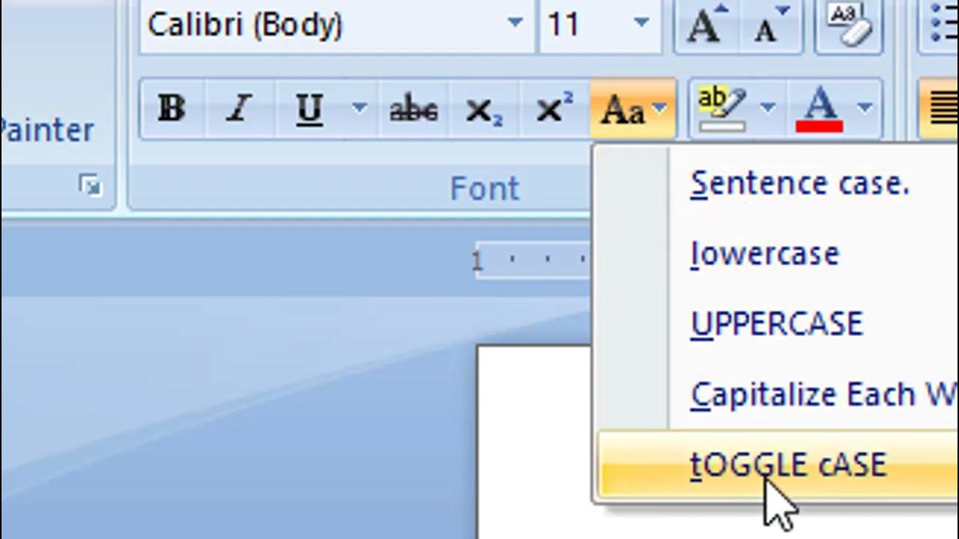
Task: Apply Subscript formatting
Action: pos(483,110)
